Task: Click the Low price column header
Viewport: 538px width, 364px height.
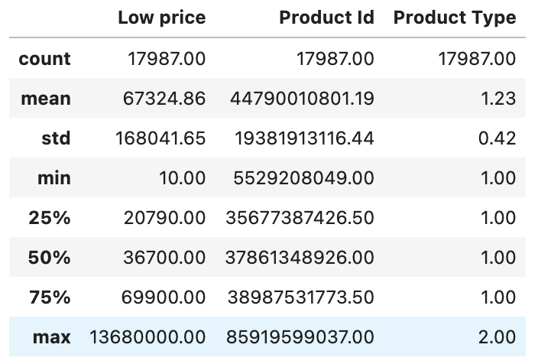Action: pyautogui.click(x=162, y=18)
